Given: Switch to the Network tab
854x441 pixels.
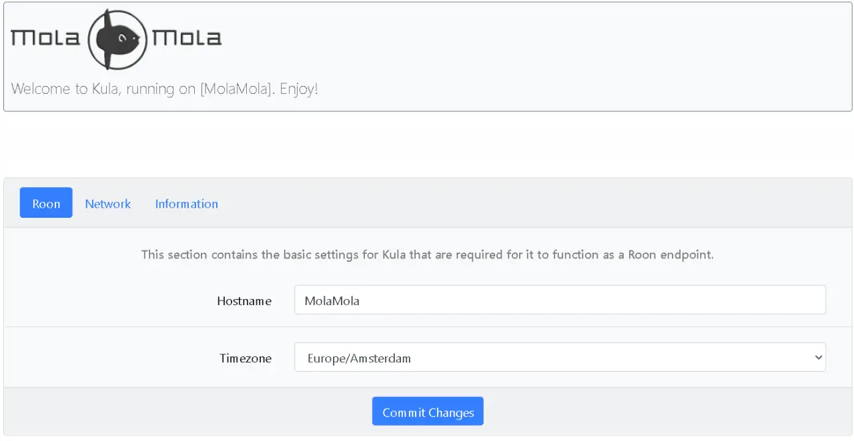Looking at the screenshot, I should click(x=107, y=204).
